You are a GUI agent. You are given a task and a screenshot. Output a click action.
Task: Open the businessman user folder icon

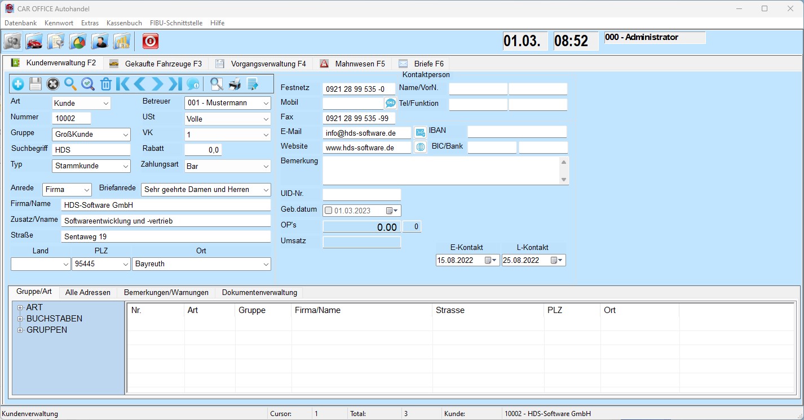point(100,41)
